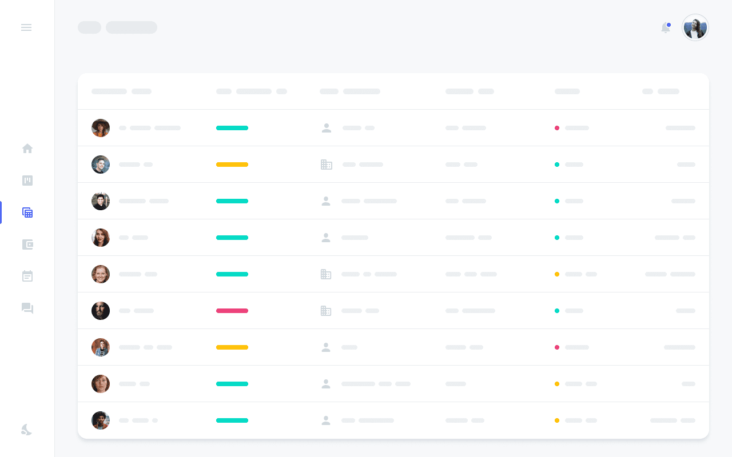Open the calendar section in the sidebar
This screenshot has height=457, width=732.
coord(27,276)
